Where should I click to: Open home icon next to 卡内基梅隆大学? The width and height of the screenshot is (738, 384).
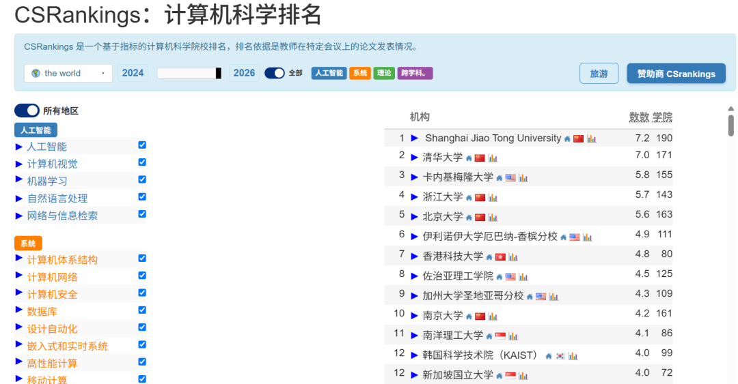[500, 178]
